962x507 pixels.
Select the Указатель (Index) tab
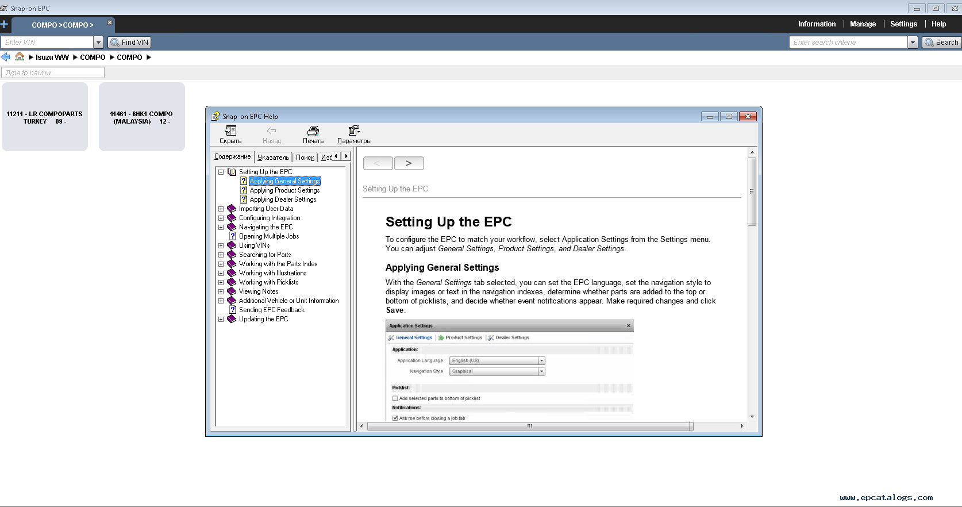[x=273, y=157]
